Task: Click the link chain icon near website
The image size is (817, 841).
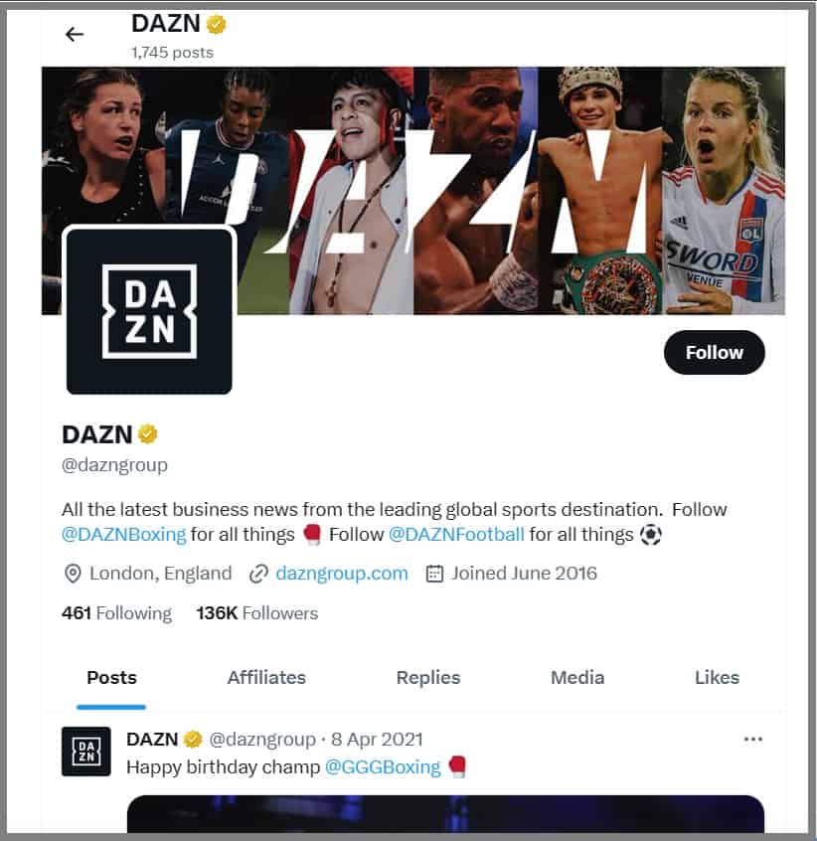Action: click(x=258, y=574)
